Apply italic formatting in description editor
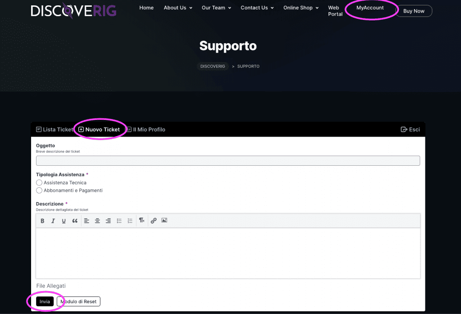Image resolution: width=461 pixels, height=314 pixels. pos(53,221)
